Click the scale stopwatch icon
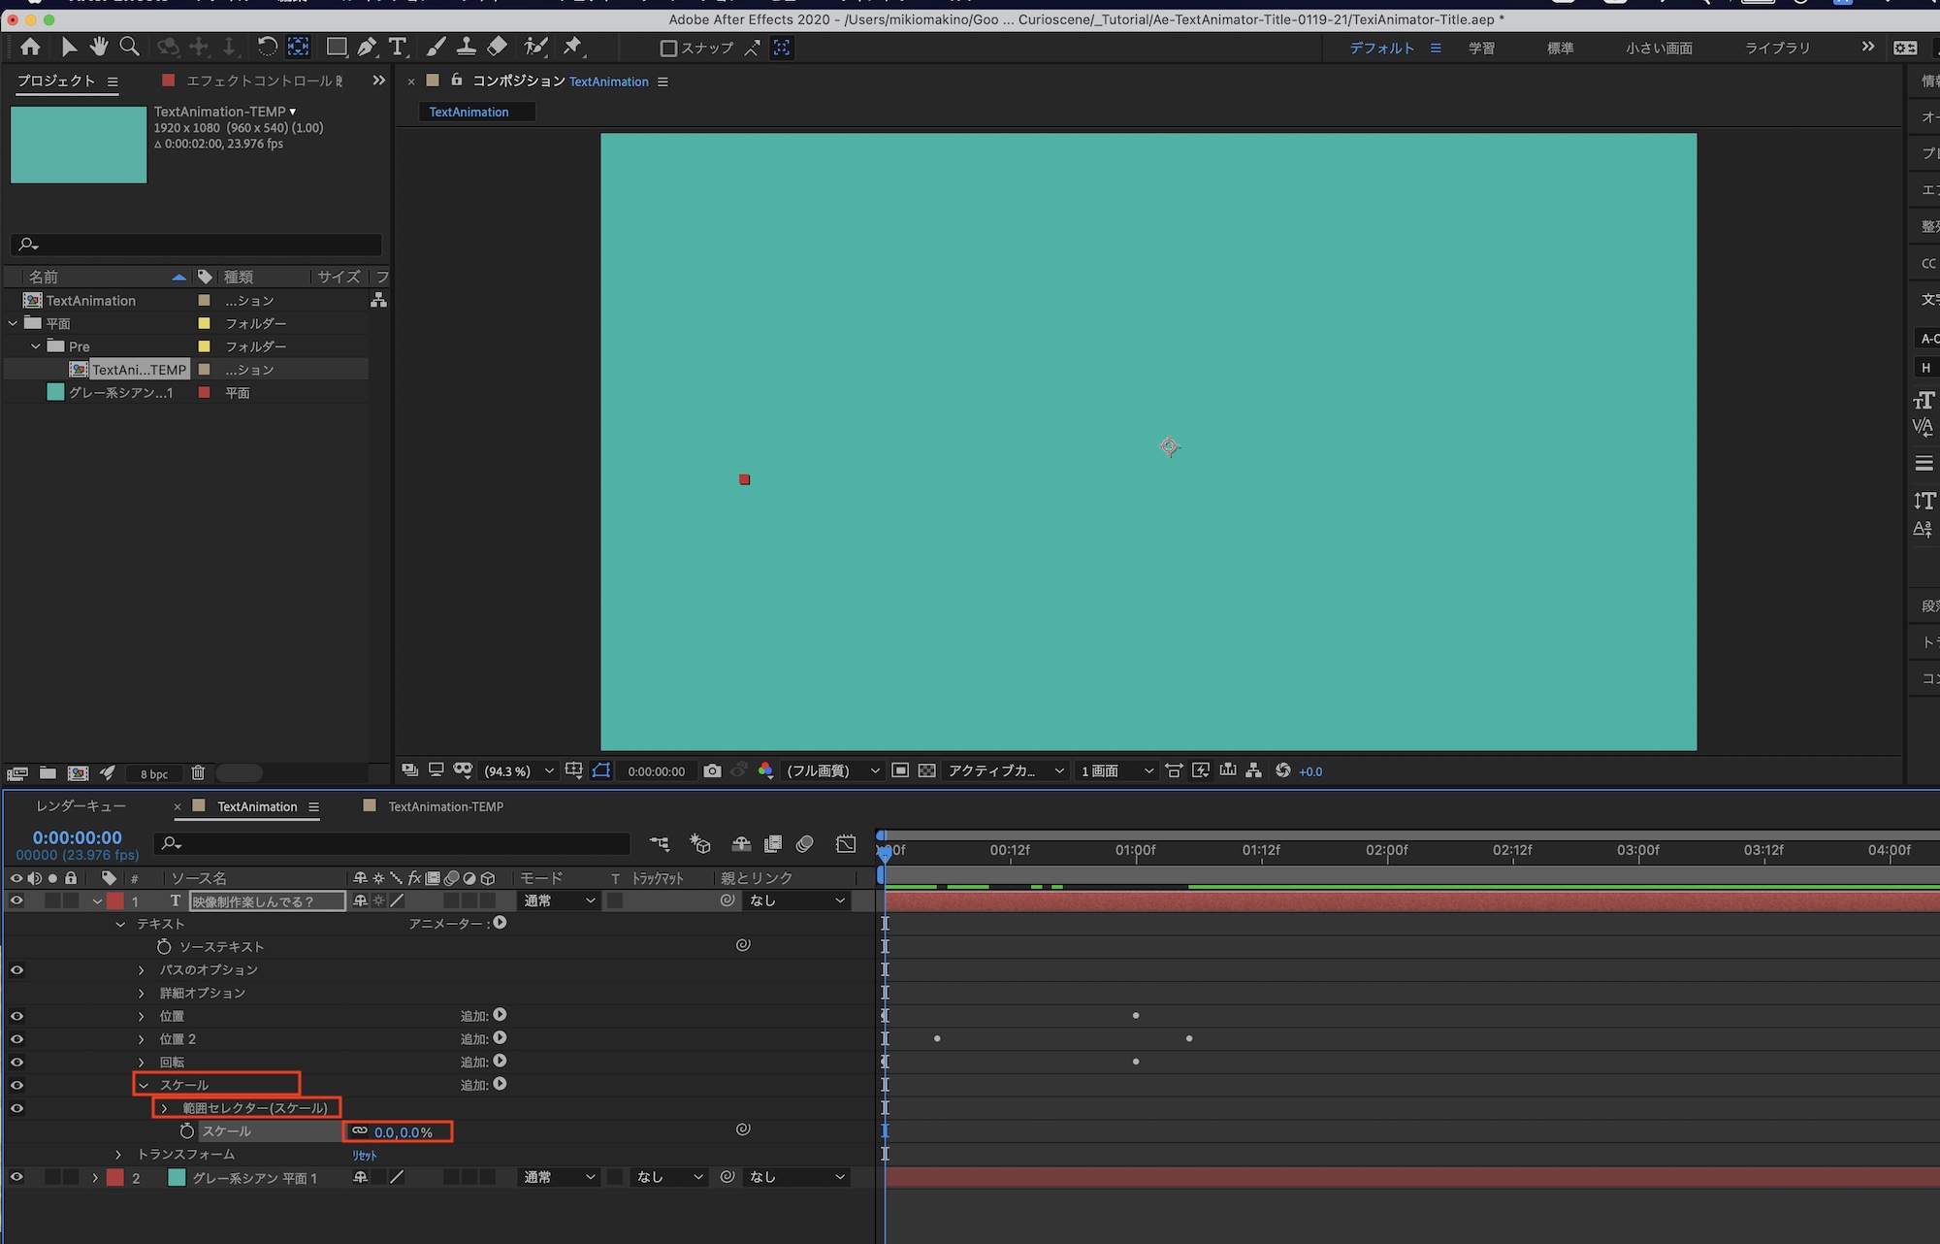The image size is (1940, 1244). [187, 1131]
